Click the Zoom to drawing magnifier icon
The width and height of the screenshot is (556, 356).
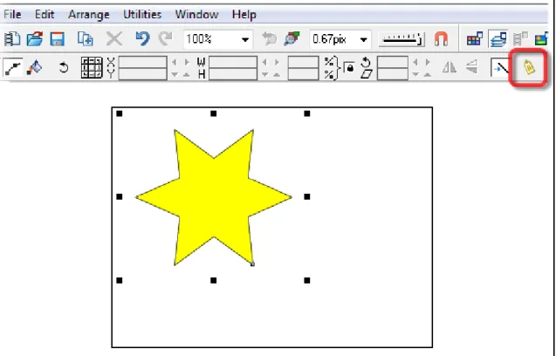pyautogui.click(x=292, y=39)
